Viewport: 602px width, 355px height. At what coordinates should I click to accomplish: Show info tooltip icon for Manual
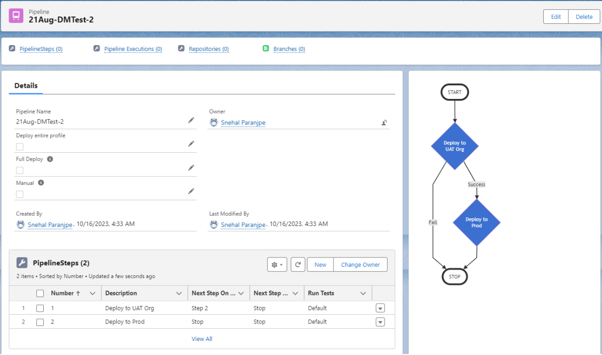(x=41, y=183)
